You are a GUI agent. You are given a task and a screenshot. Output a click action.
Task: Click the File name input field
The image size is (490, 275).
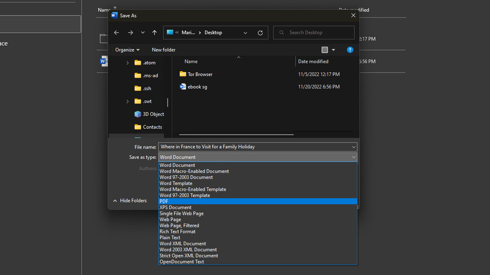pos(254,147)
